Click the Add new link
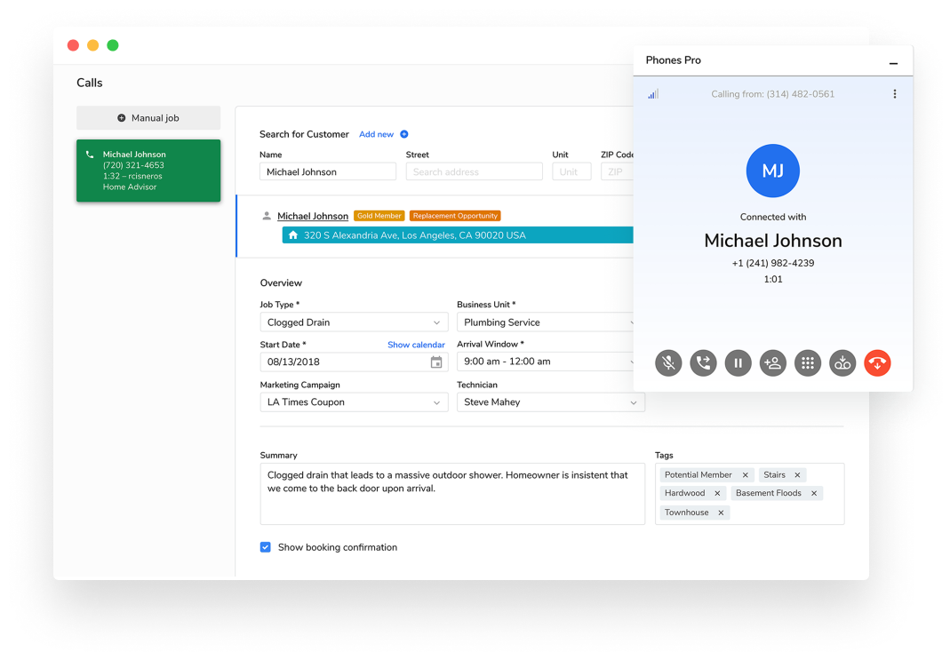This screenshot has width=950, height=660. pos(376,134)
